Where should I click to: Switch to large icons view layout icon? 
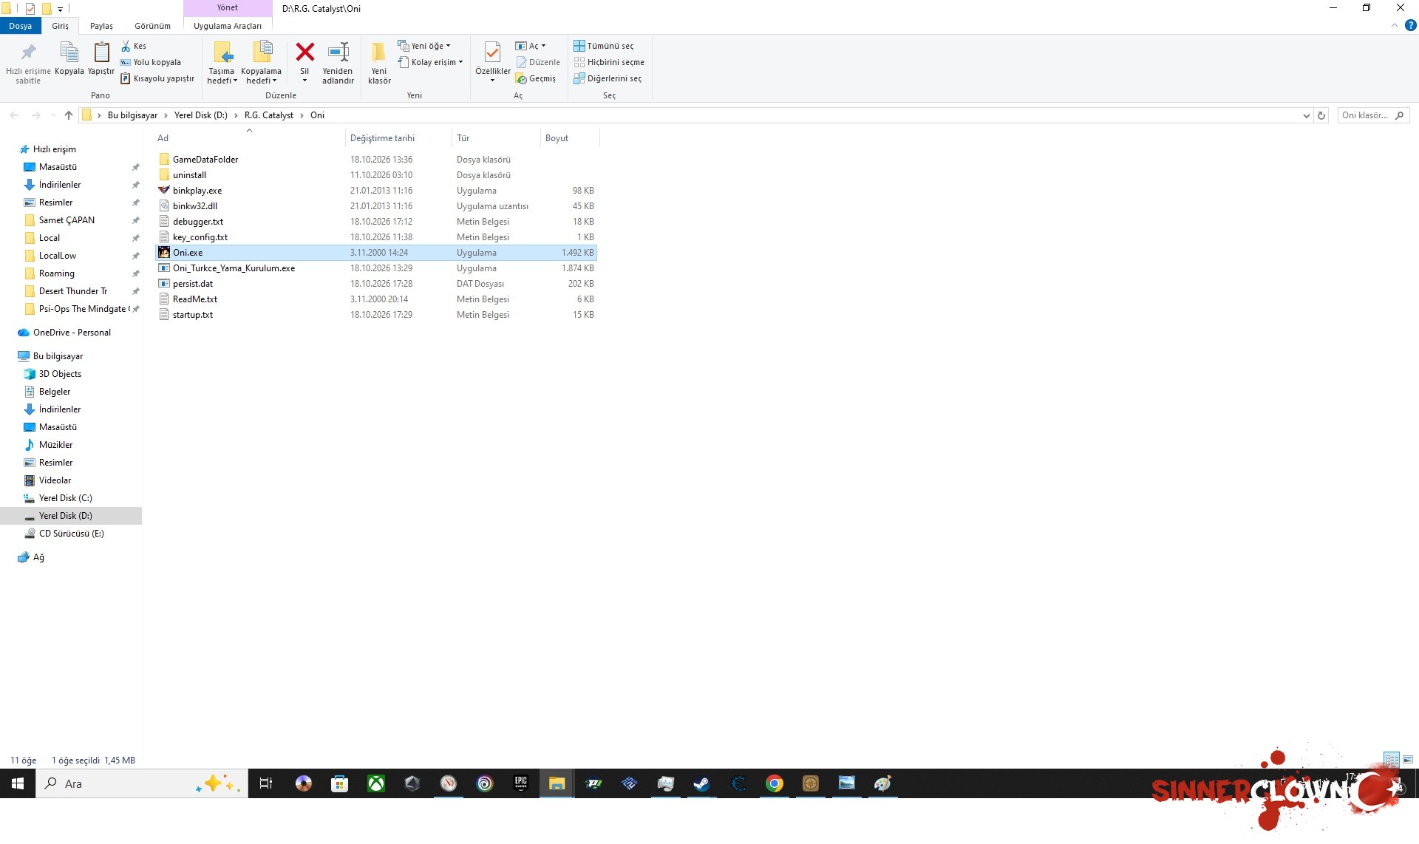click(1408, 760)
